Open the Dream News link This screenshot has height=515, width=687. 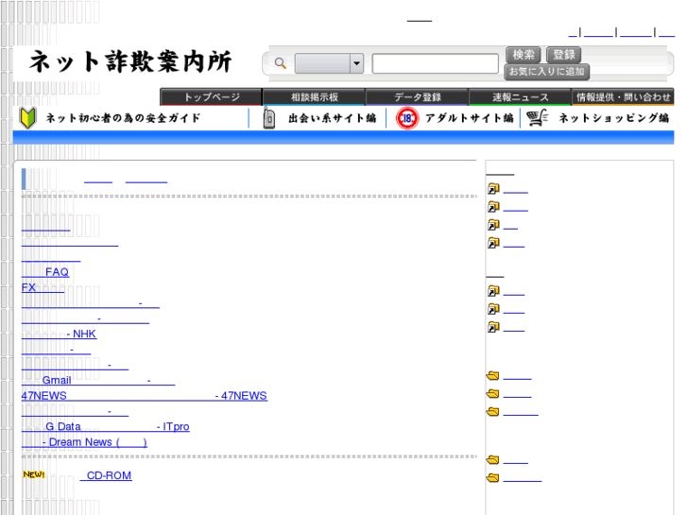[84, 442]
